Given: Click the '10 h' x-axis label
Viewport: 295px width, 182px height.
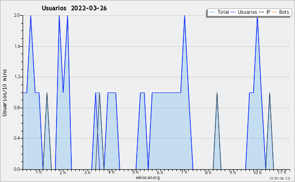Looking at the screenshot, I should pyautogui.click(x=257, y=172).
